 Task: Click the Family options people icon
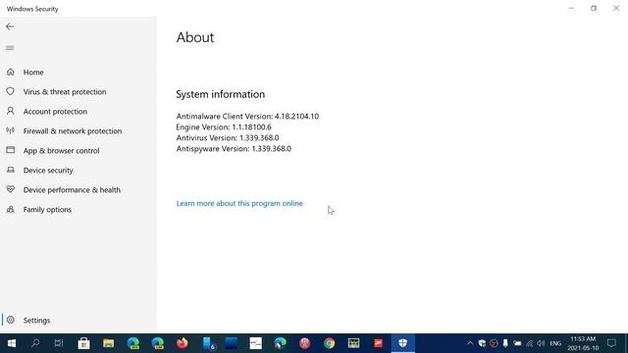pyautogui.click(x=11, y=209)
